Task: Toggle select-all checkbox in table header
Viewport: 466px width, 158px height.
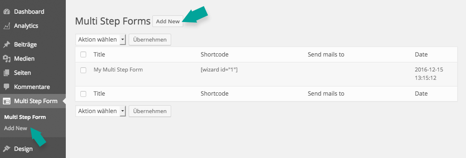Action: click(x=84, y=54)
